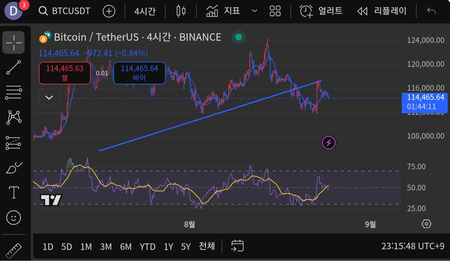Image resolution: width=450 pixels, height=261 pixels.
Task: Click the purple lightning bolt marker
Action: pos(328,143)
